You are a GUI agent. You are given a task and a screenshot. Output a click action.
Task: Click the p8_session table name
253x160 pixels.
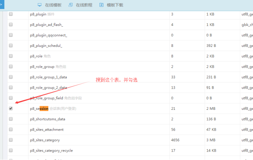pyautogui.click(x=39, y=109)
